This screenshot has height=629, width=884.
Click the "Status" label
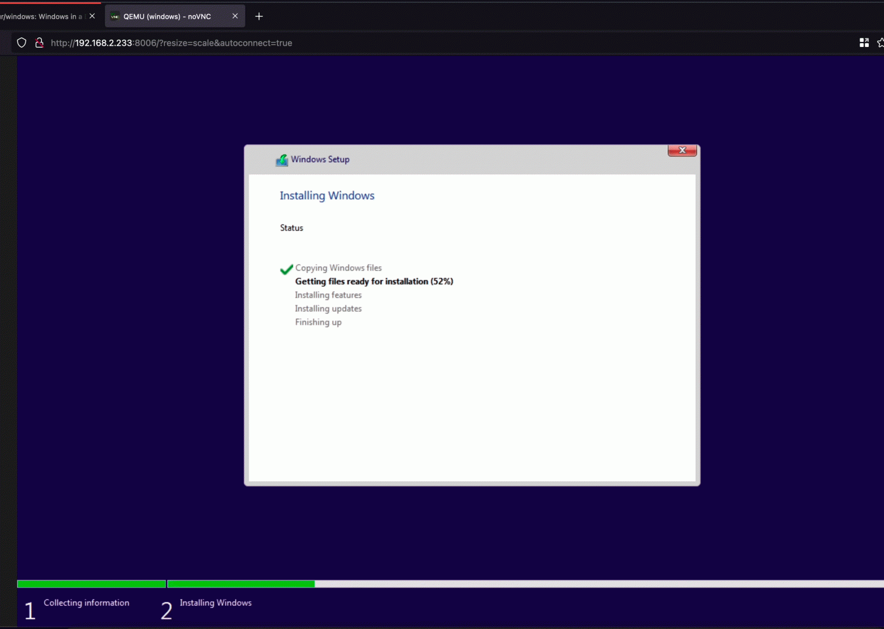pyautogui.click(x=291, y=228)
